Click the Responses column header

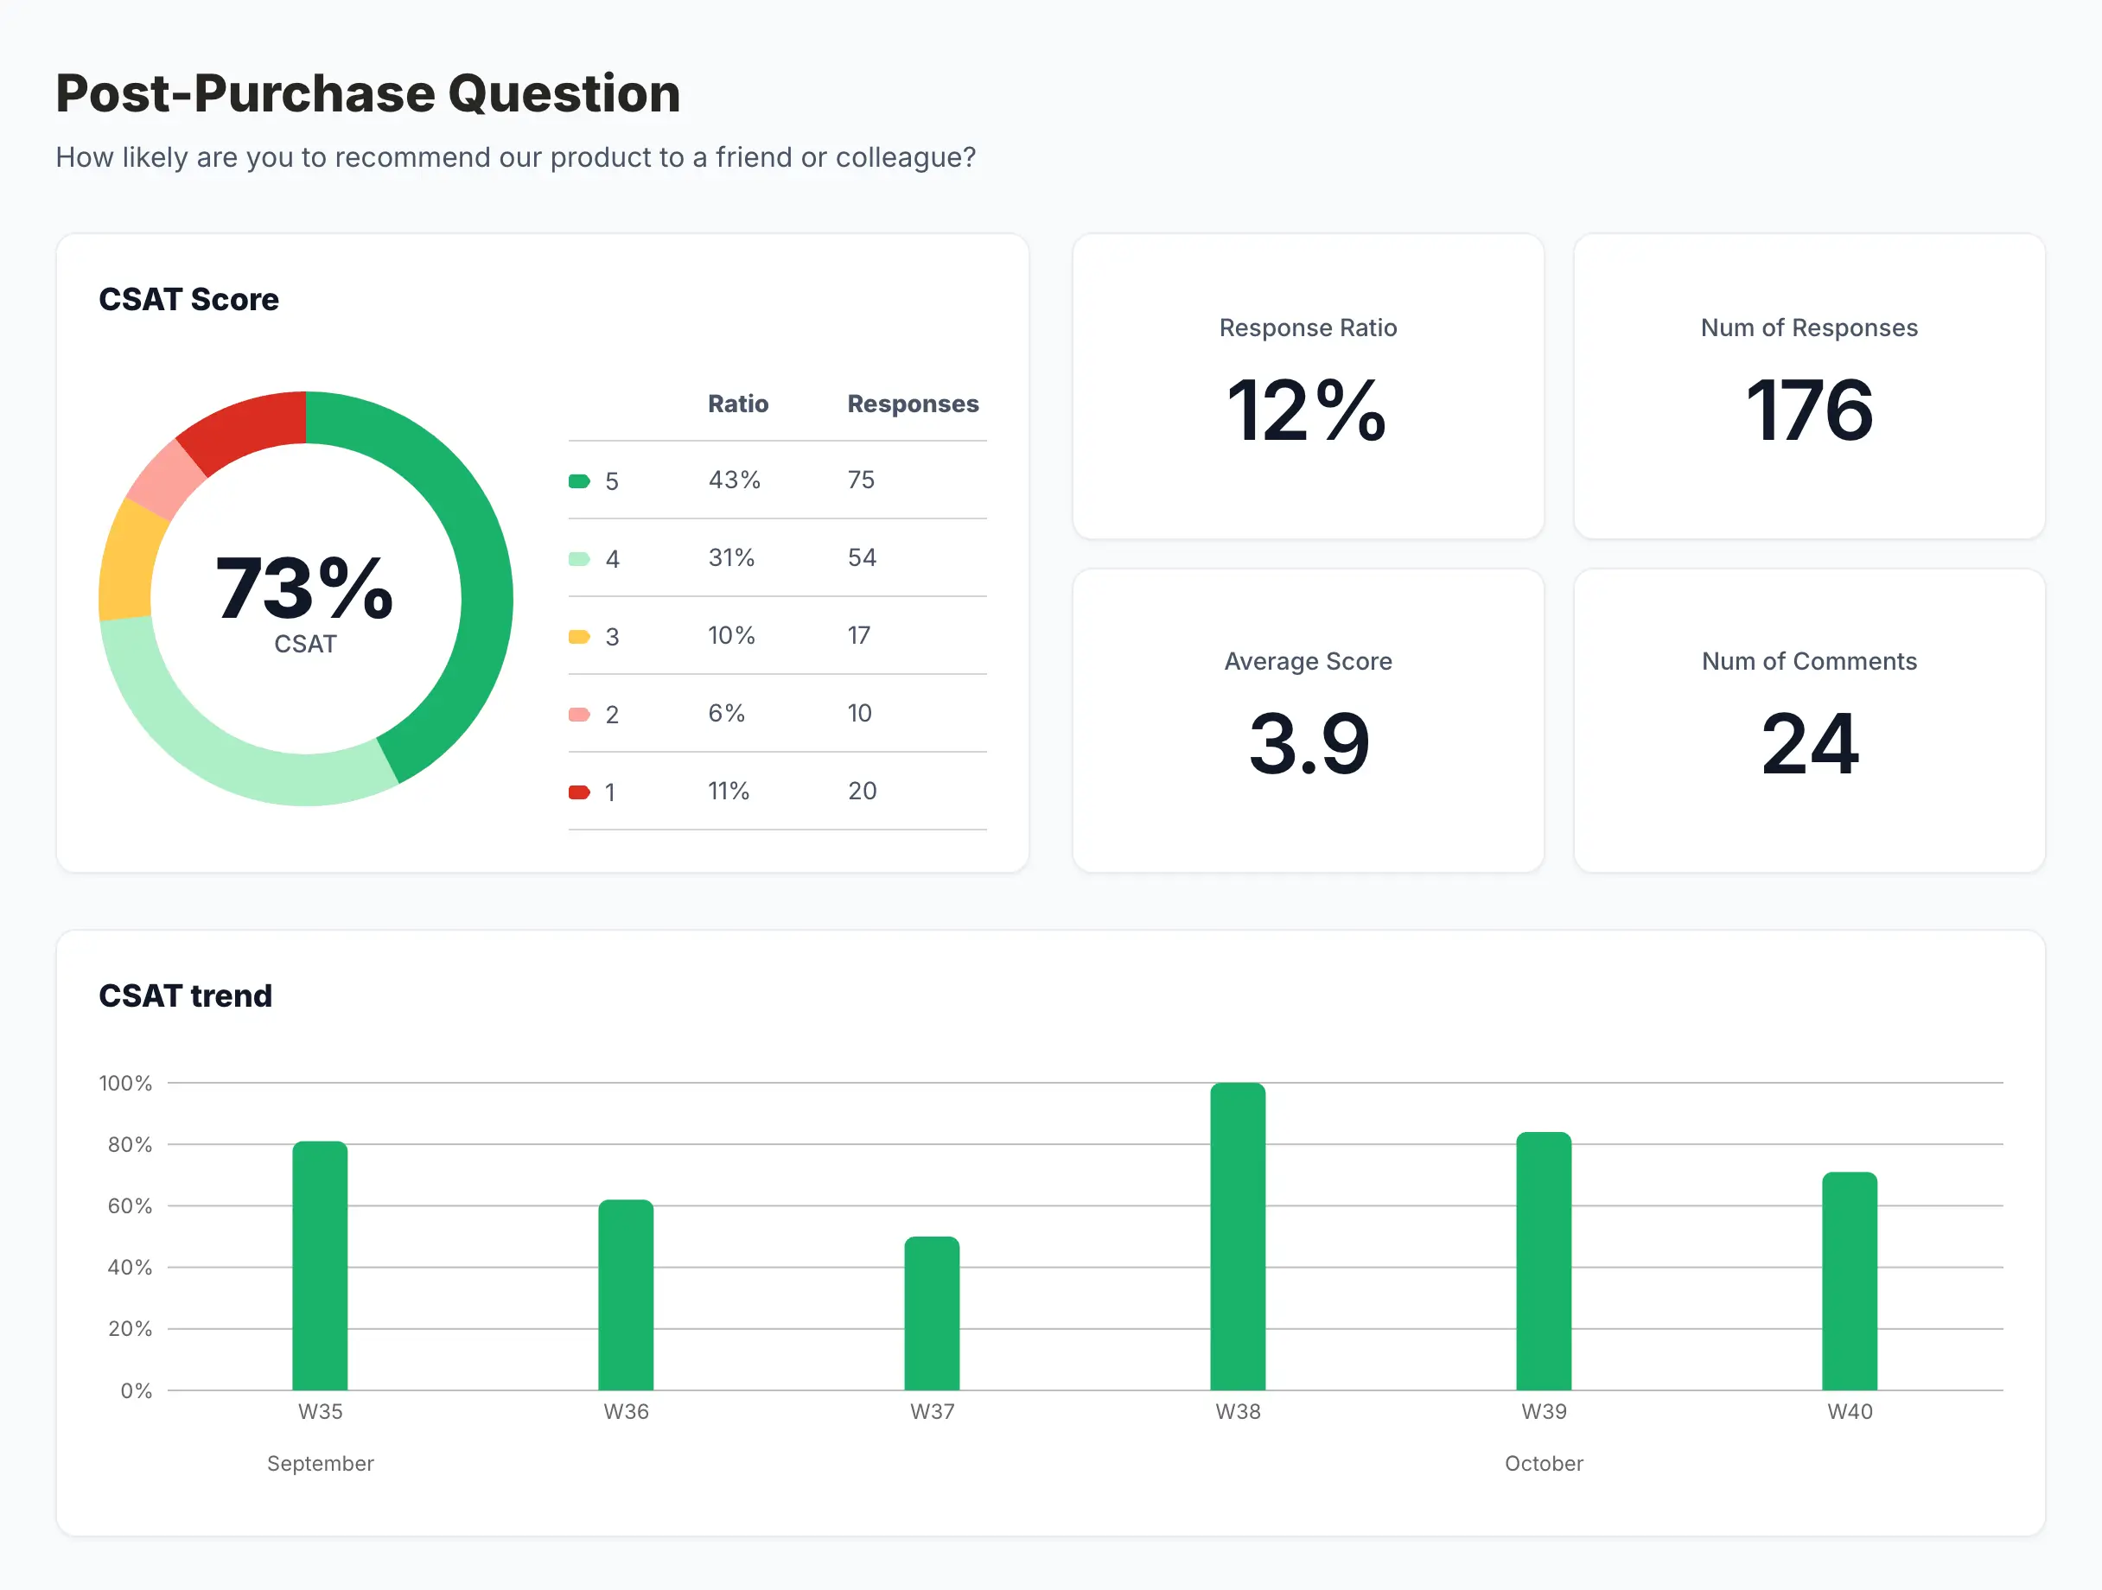[914, 404]
